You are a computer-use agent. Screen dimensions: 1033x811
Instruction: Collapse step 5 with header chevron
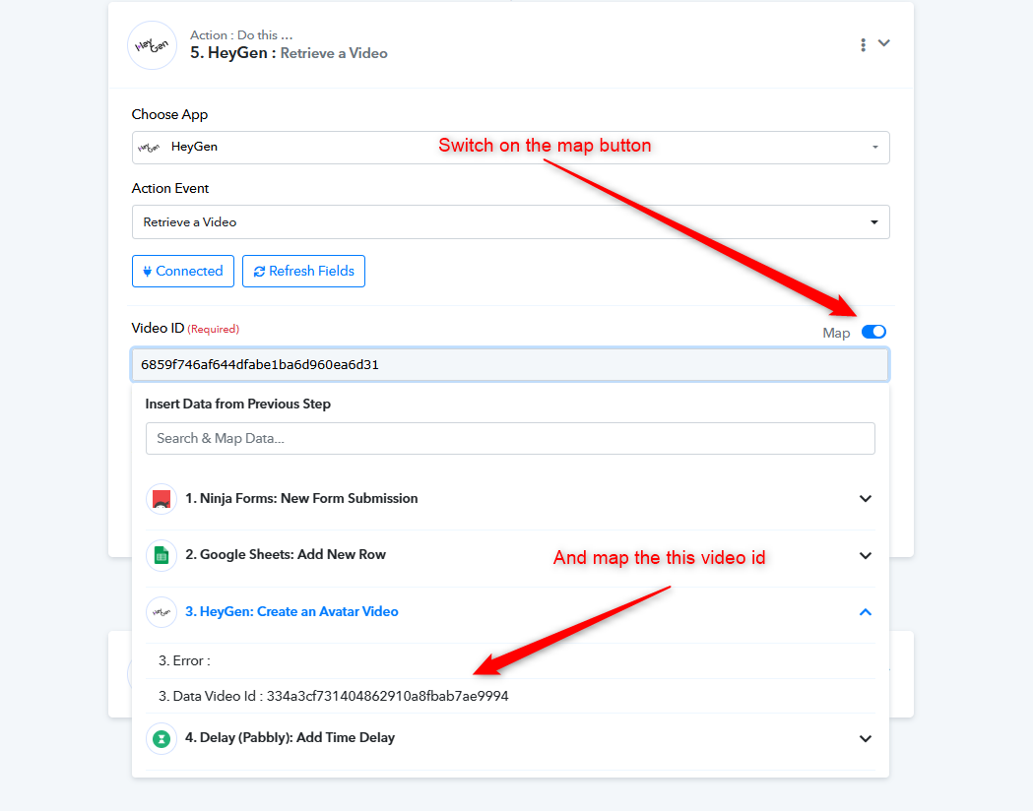tap(884, 43)
